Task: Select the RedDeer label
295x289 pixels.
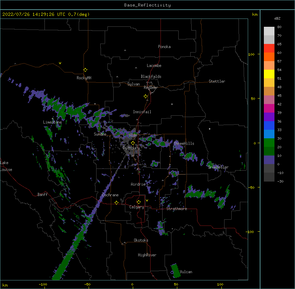Action: 151,88
